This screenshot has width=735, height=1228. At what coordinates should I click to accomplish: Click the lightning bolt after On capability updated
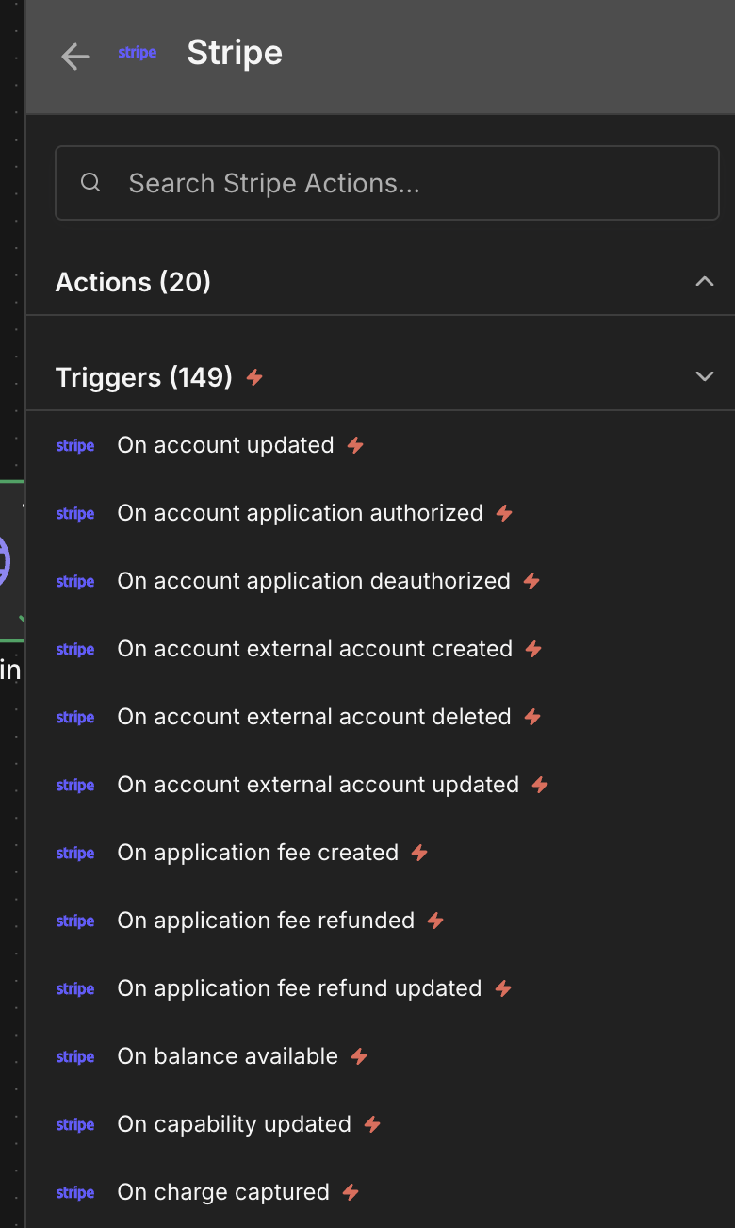pos(372,1124)
